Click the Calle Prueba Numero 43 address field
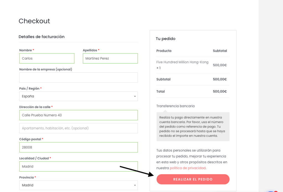The width and height of the screenshot is (283, 192). [78, 115]
